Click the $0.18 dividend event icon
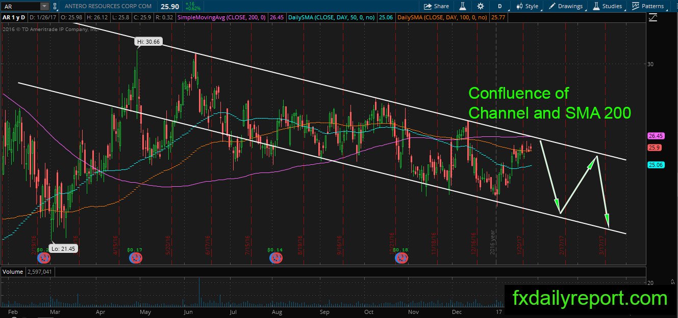678x318 pixels. point(401,257)
